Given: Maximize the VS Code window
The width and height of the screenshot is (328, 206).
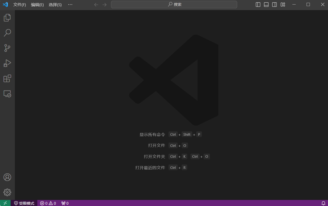Looking at the screenshot, I should click(308, 5).
